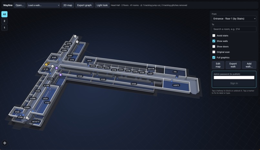Image resolution: width=260 pixels, height=150 pixels.
Task: Click the Head Hall status text in the toolbar
Action: 149,5
